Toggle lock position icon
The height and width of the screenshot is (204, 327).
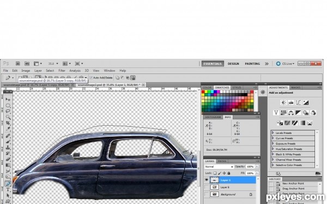pos(225,173)
